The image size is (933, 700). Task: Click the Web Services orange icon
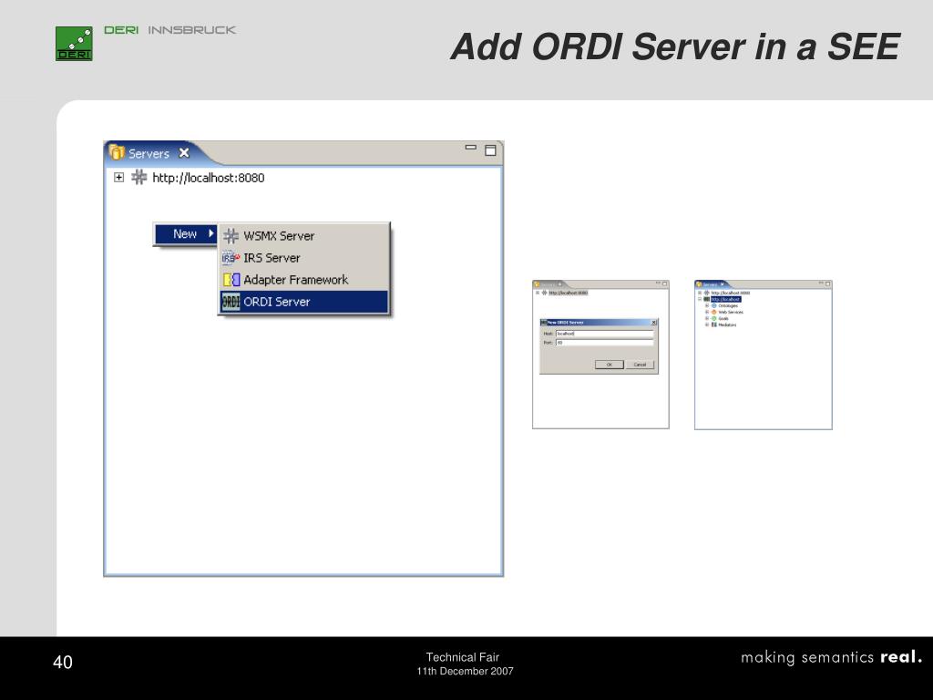coord(714,312)
